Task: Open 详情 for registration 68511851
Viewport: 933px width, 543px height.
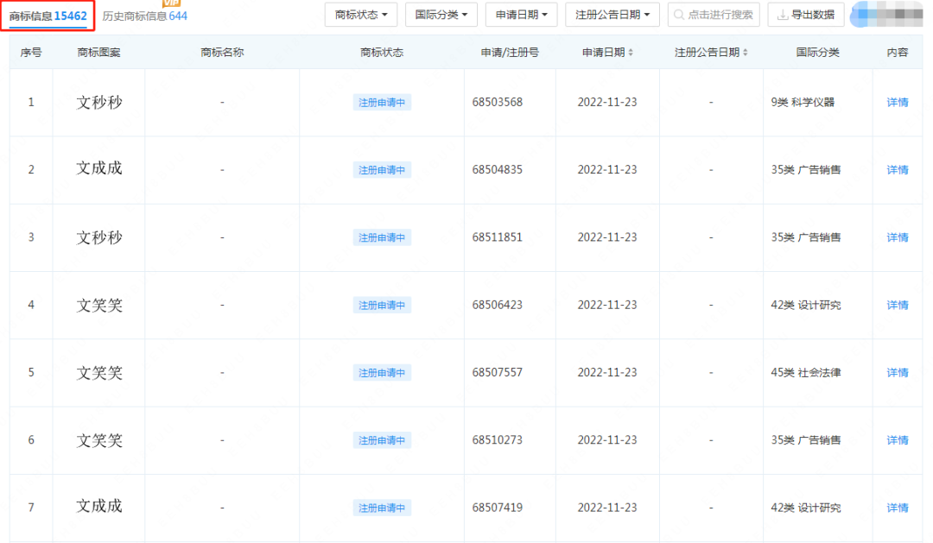Action: (898, 237)
